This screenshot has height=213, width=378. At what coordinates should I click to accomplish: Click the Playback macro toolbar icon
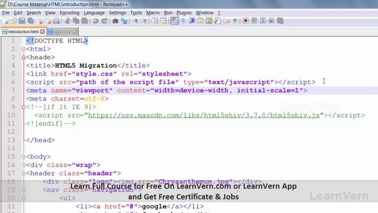tap(263, 21)
